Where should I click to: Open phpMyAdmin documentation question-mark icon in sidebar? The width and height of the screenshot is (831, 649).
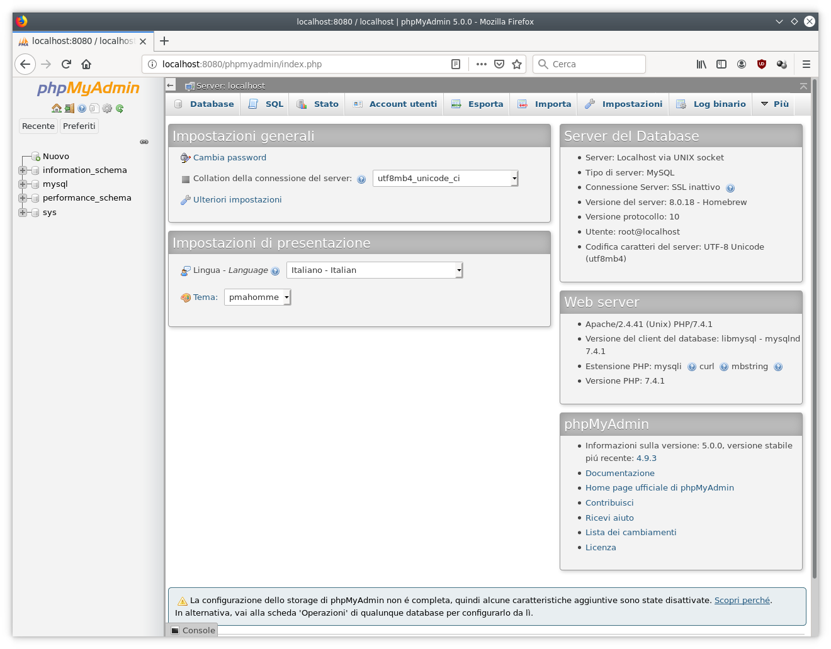[82, 108]
